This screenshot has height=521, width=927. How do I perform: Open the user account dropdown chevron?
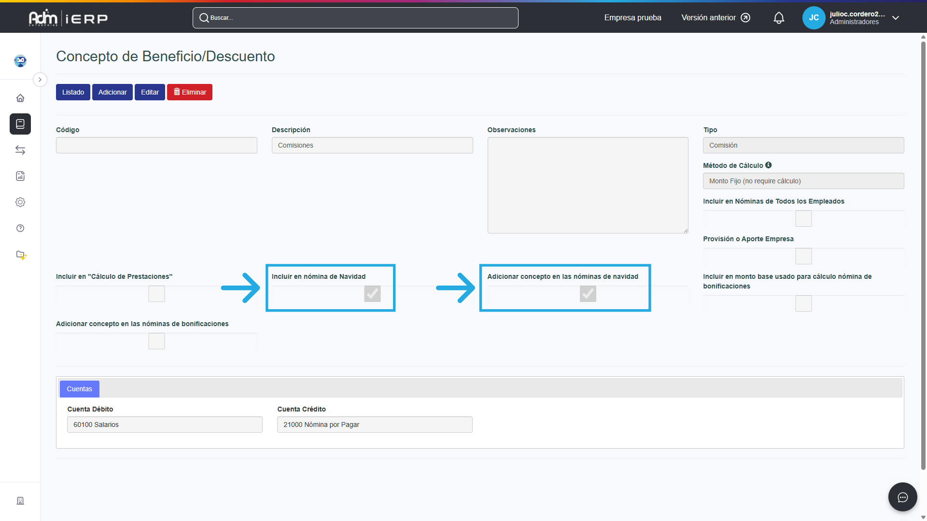pyautogui.click(x=896, y=18)
